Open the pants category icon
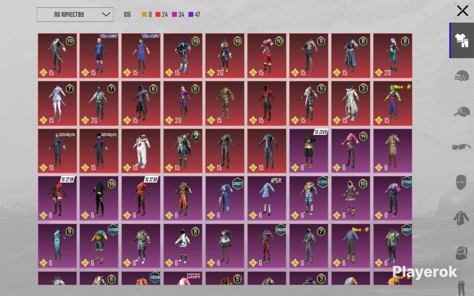The image size is (474, 296). (461, 288)
